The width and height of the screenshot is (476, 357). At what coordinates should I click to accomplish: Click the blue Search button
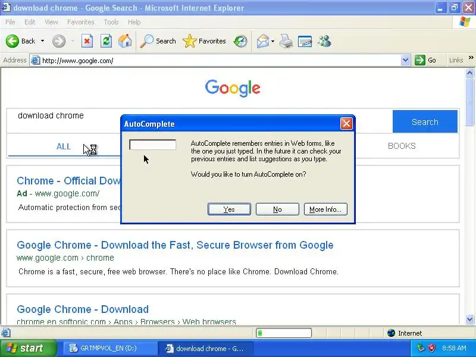(x=425, y=121)
